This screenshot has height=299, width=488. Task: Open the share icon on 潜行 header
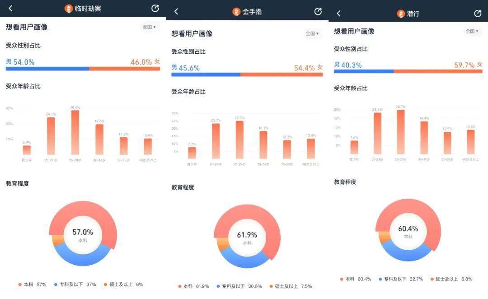point(478,14)
